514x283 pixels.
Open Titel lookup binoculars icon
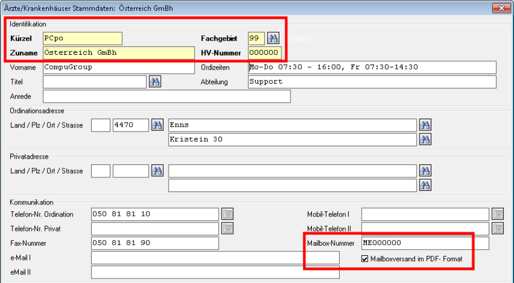coord(155,81)
